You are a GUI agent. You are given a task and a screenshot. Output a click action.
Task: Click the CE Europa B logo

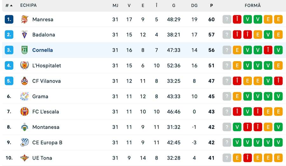[24, 143]
